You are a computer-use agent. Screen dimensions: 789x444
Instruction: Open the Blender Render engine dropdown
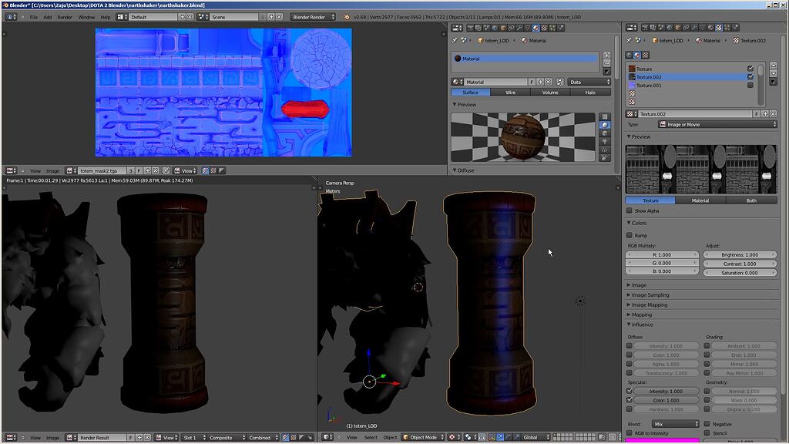click(x=313, y=17)
